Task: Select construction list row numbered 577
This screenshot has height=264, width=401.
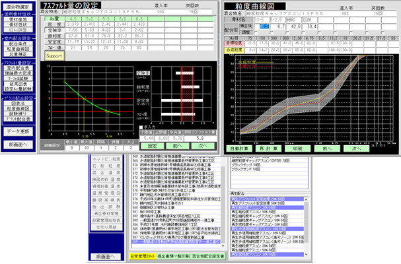Action: pyautogui.click(x=176, y=195)
